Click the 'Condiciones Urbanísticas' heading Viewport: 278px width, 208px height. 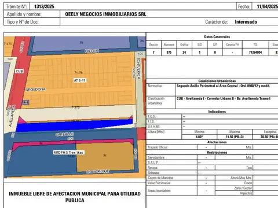point(217,81)
